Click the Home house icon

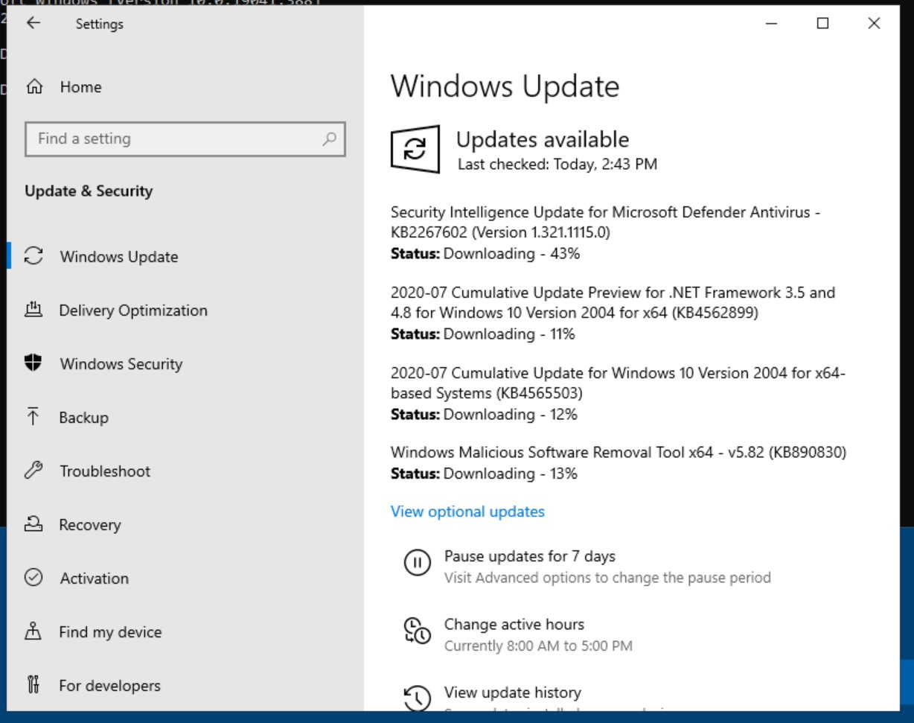pos(34,87)
